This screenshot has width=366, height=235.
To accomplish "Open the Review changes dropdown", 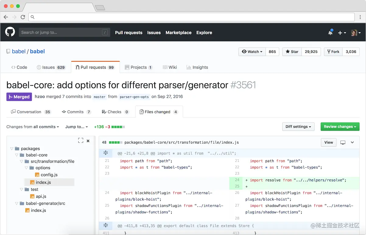I will [x=340, y=127].
